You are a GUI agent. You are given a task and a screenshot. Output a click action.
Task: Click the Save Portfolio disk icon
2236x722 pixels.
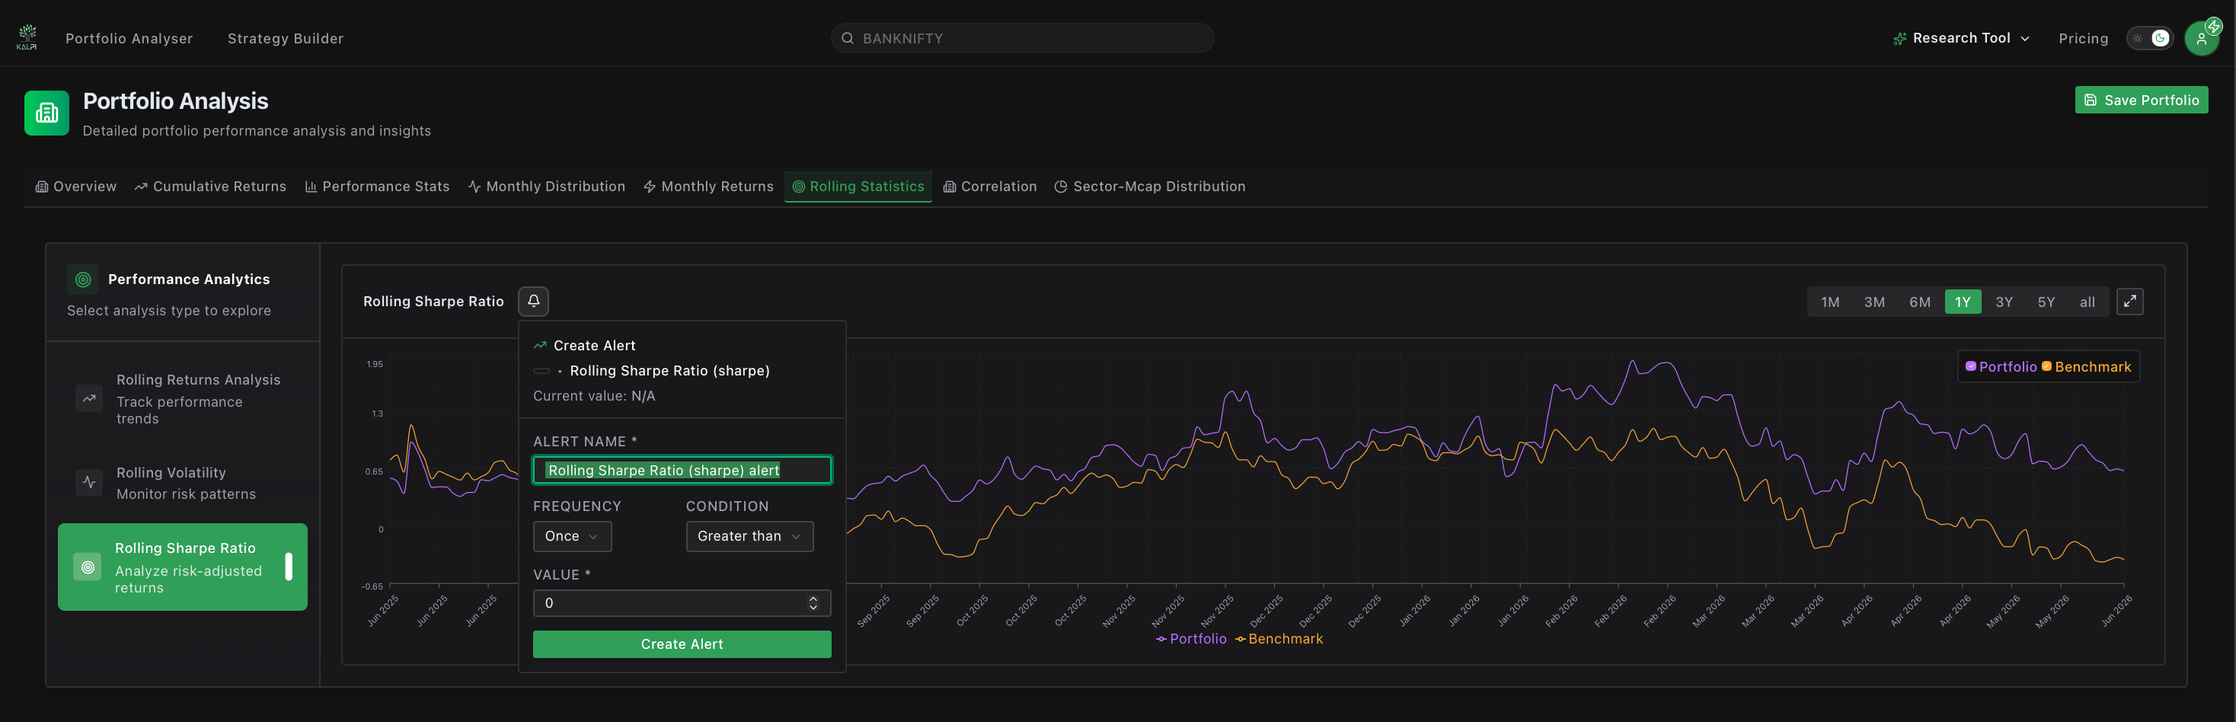(2091, 101)
